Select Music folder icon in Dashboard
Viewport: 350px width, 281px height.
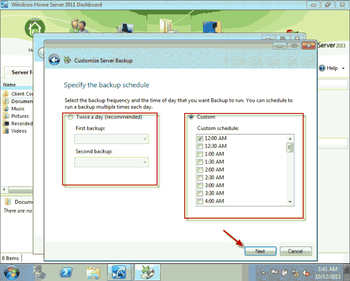5,108
